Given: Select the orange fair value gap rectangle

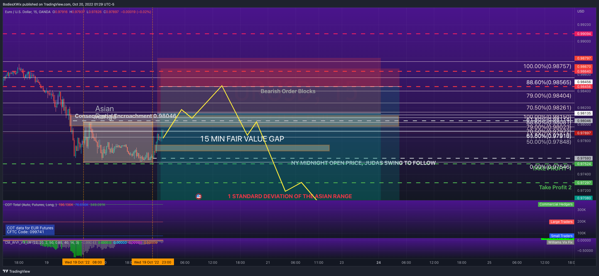Looking at the screenshot, I should pos(242,148).
